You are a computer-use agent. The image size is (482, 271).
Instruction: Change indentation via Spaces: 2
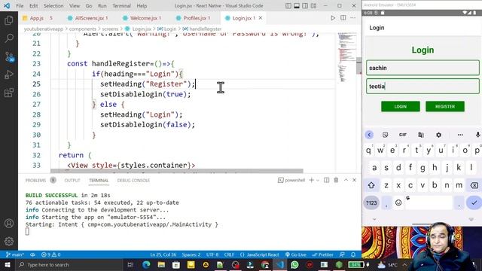coord(191,254)
